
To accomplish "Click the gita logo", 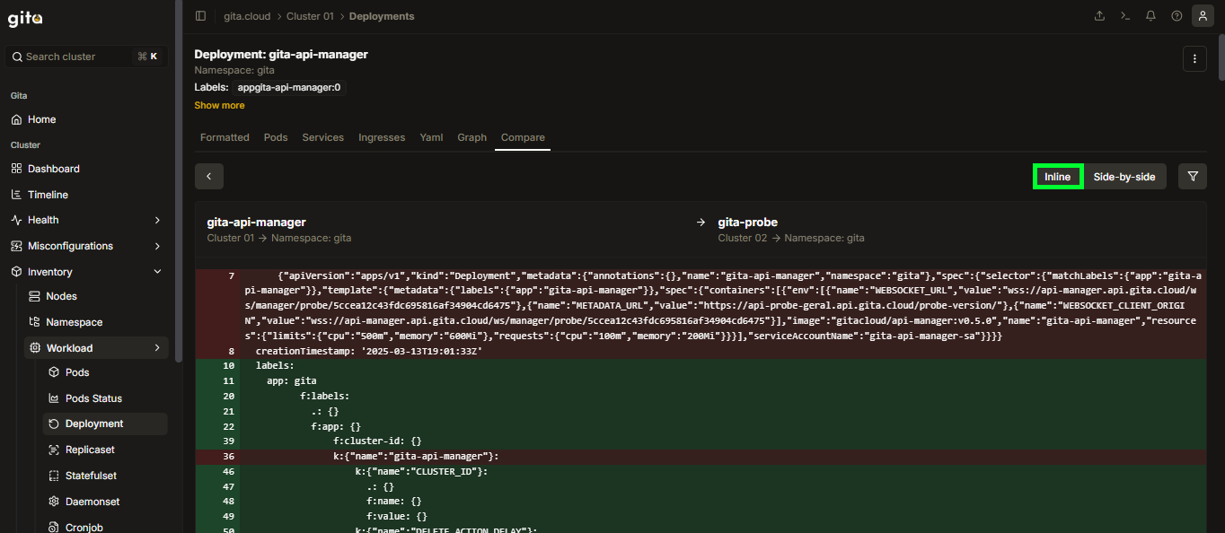I will 25,18.
